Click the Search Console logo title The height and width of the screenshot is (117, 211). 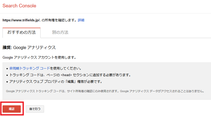click(19, 6)
